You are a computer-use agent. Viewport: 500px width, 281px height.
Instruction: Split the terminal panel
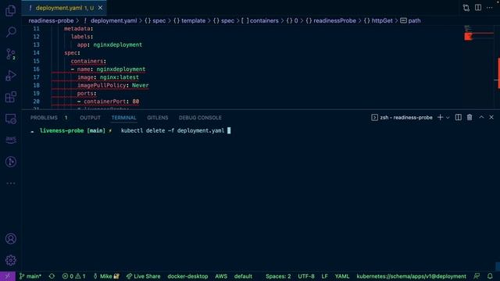pyautogui.click(x=459, y=118)
